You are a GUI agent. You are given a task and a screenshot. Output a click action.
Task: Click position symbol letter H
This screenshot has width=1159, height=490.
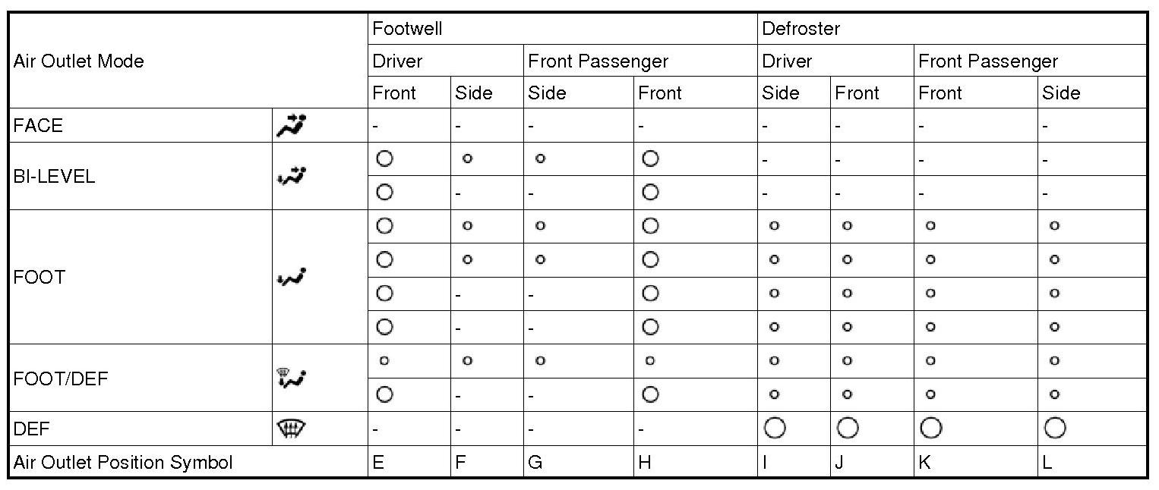coord(645,462)
